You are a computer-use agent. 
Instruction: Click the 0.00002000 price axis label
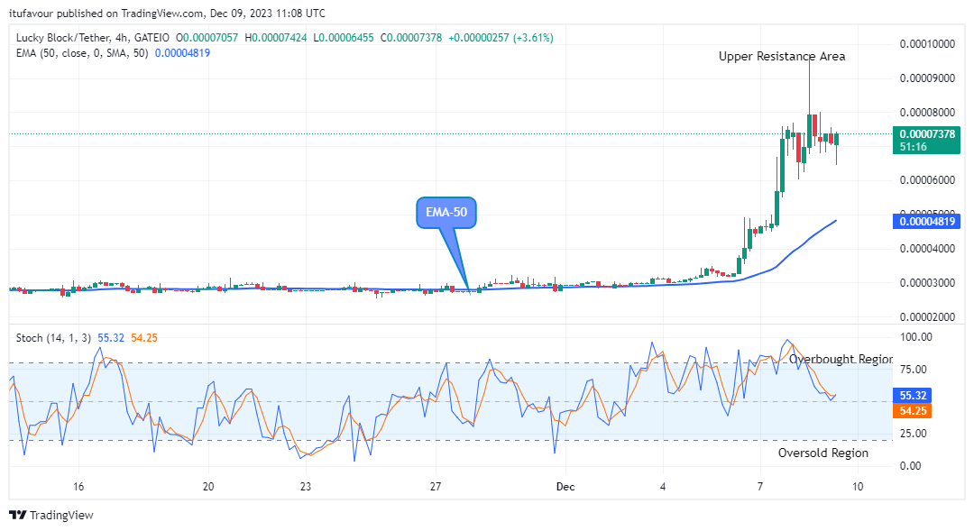927,316
